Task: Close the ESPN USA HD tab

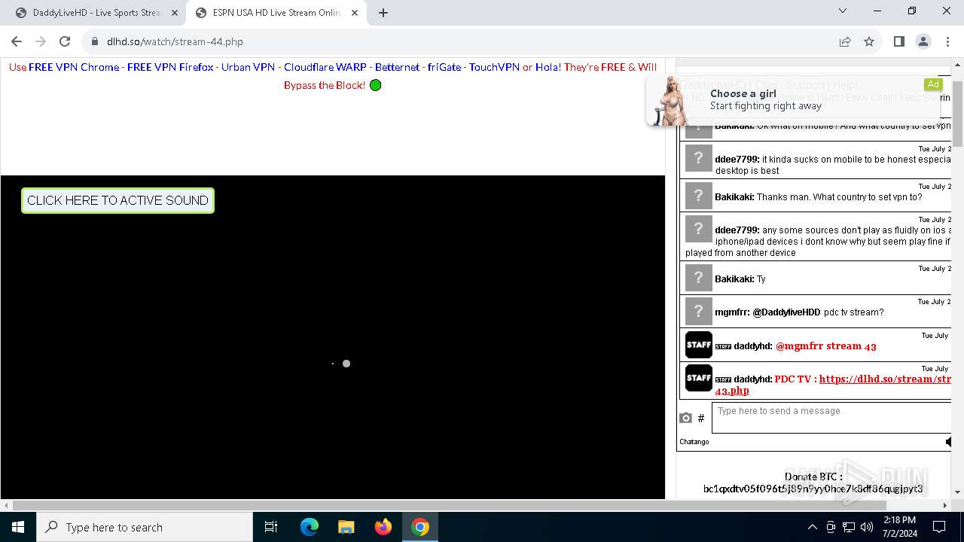Action: [355, 13]
